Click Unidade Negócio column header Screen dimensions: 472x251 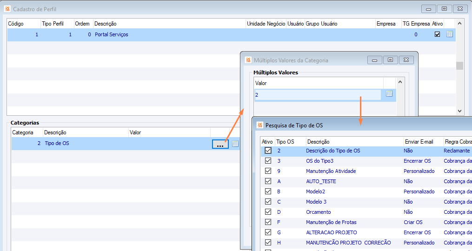coord(266,24)
